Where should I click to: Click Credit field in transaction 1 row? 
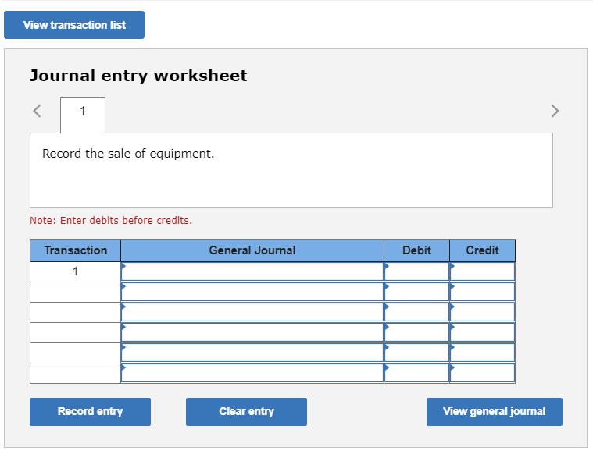483,271
